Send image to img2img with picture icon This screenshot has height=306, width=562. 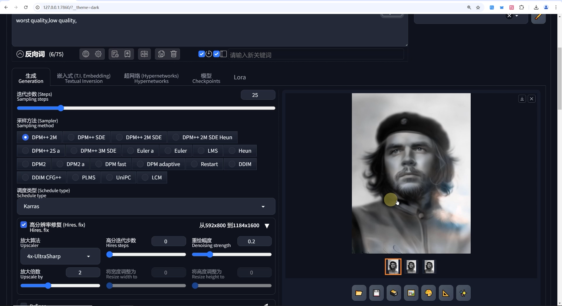tap(411, 293)
